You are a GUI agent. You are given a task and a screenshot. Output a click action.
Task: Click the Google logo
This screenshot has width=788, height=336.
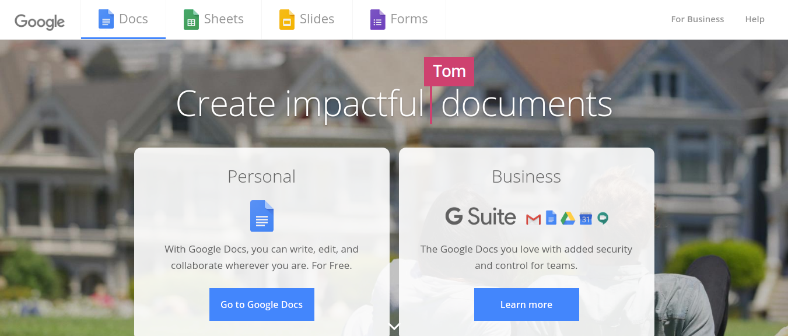(40, 20)
